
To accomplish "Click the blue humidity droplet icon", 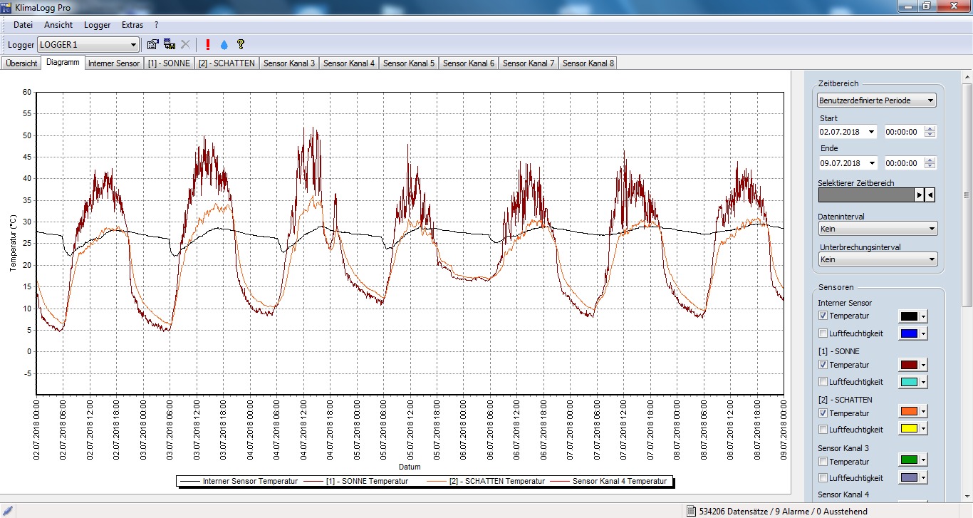I will click(x=224, y=43).
